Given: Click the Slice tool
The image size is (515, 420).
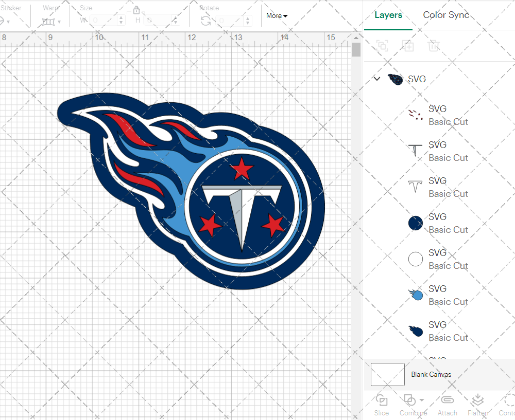Looking at the screenshot, I should [381, 405].
